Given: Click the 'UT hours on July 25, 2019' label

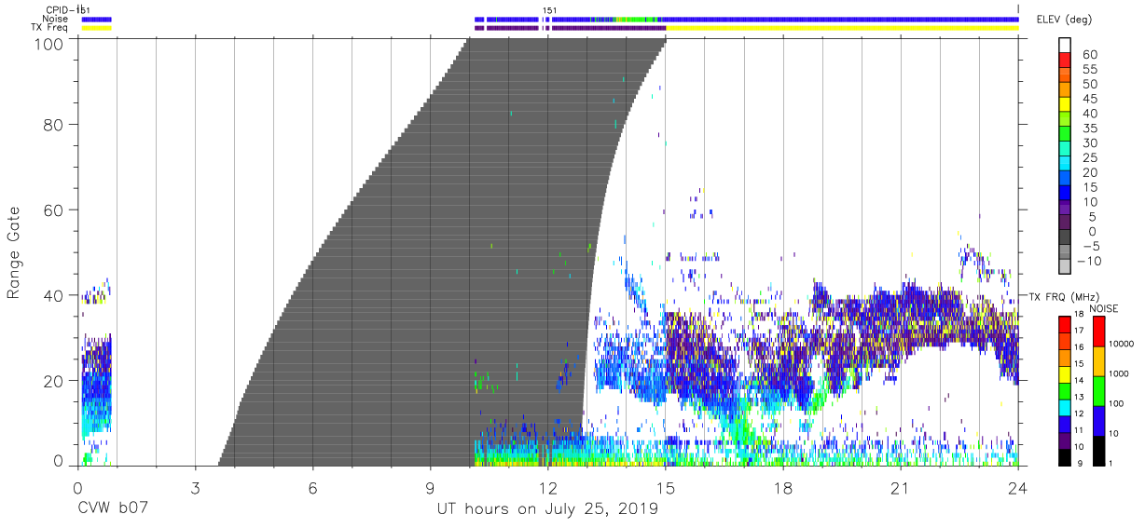Looking at the screenshot, I should point(547,509).
